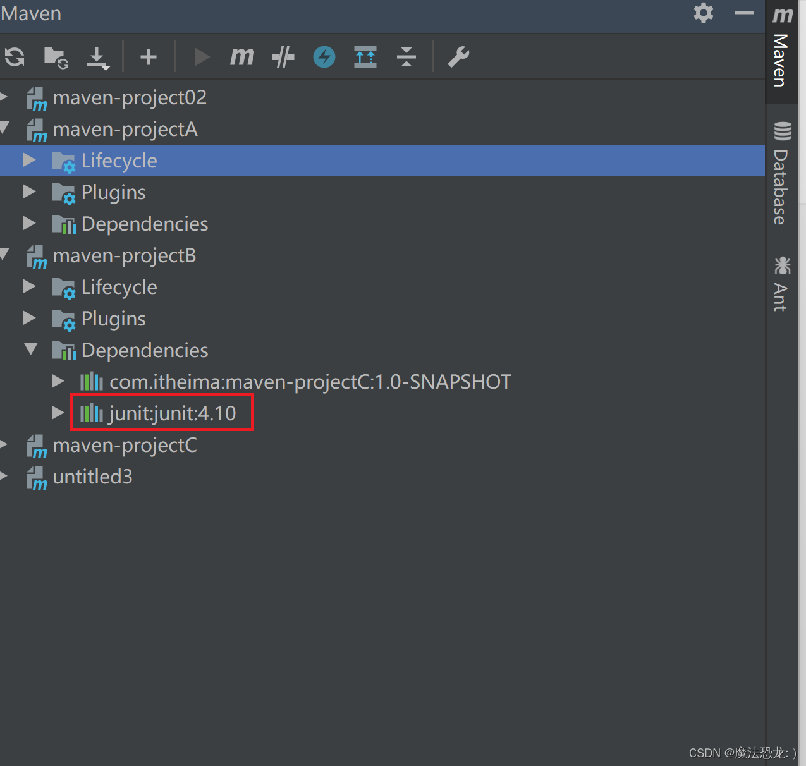Hide the Maven tool window

pos(745,13)
